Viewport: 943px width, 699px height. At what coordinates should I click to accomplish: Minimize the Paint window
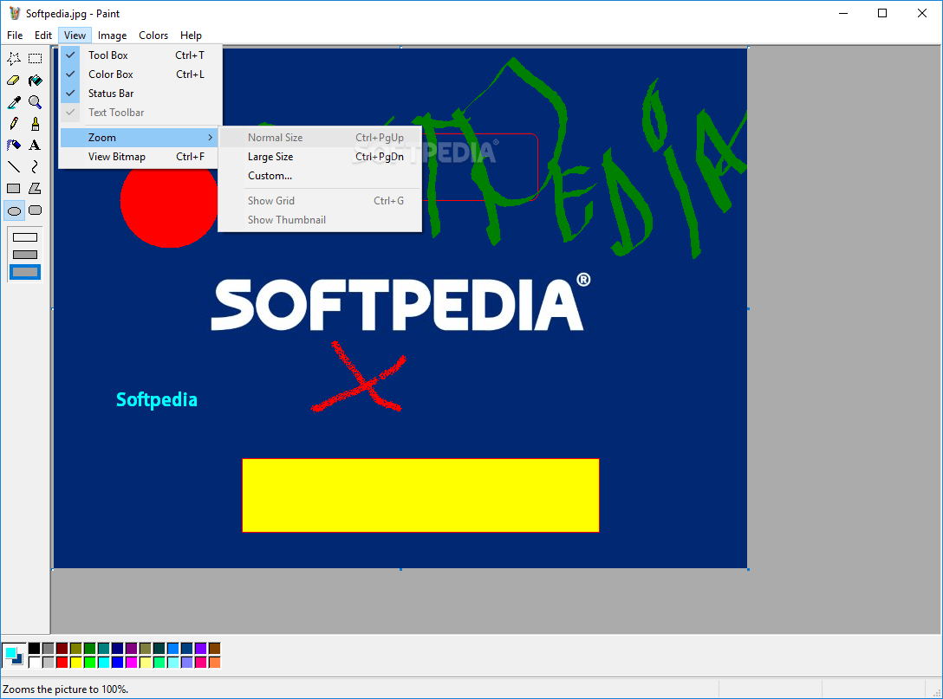tap(843, 13)
